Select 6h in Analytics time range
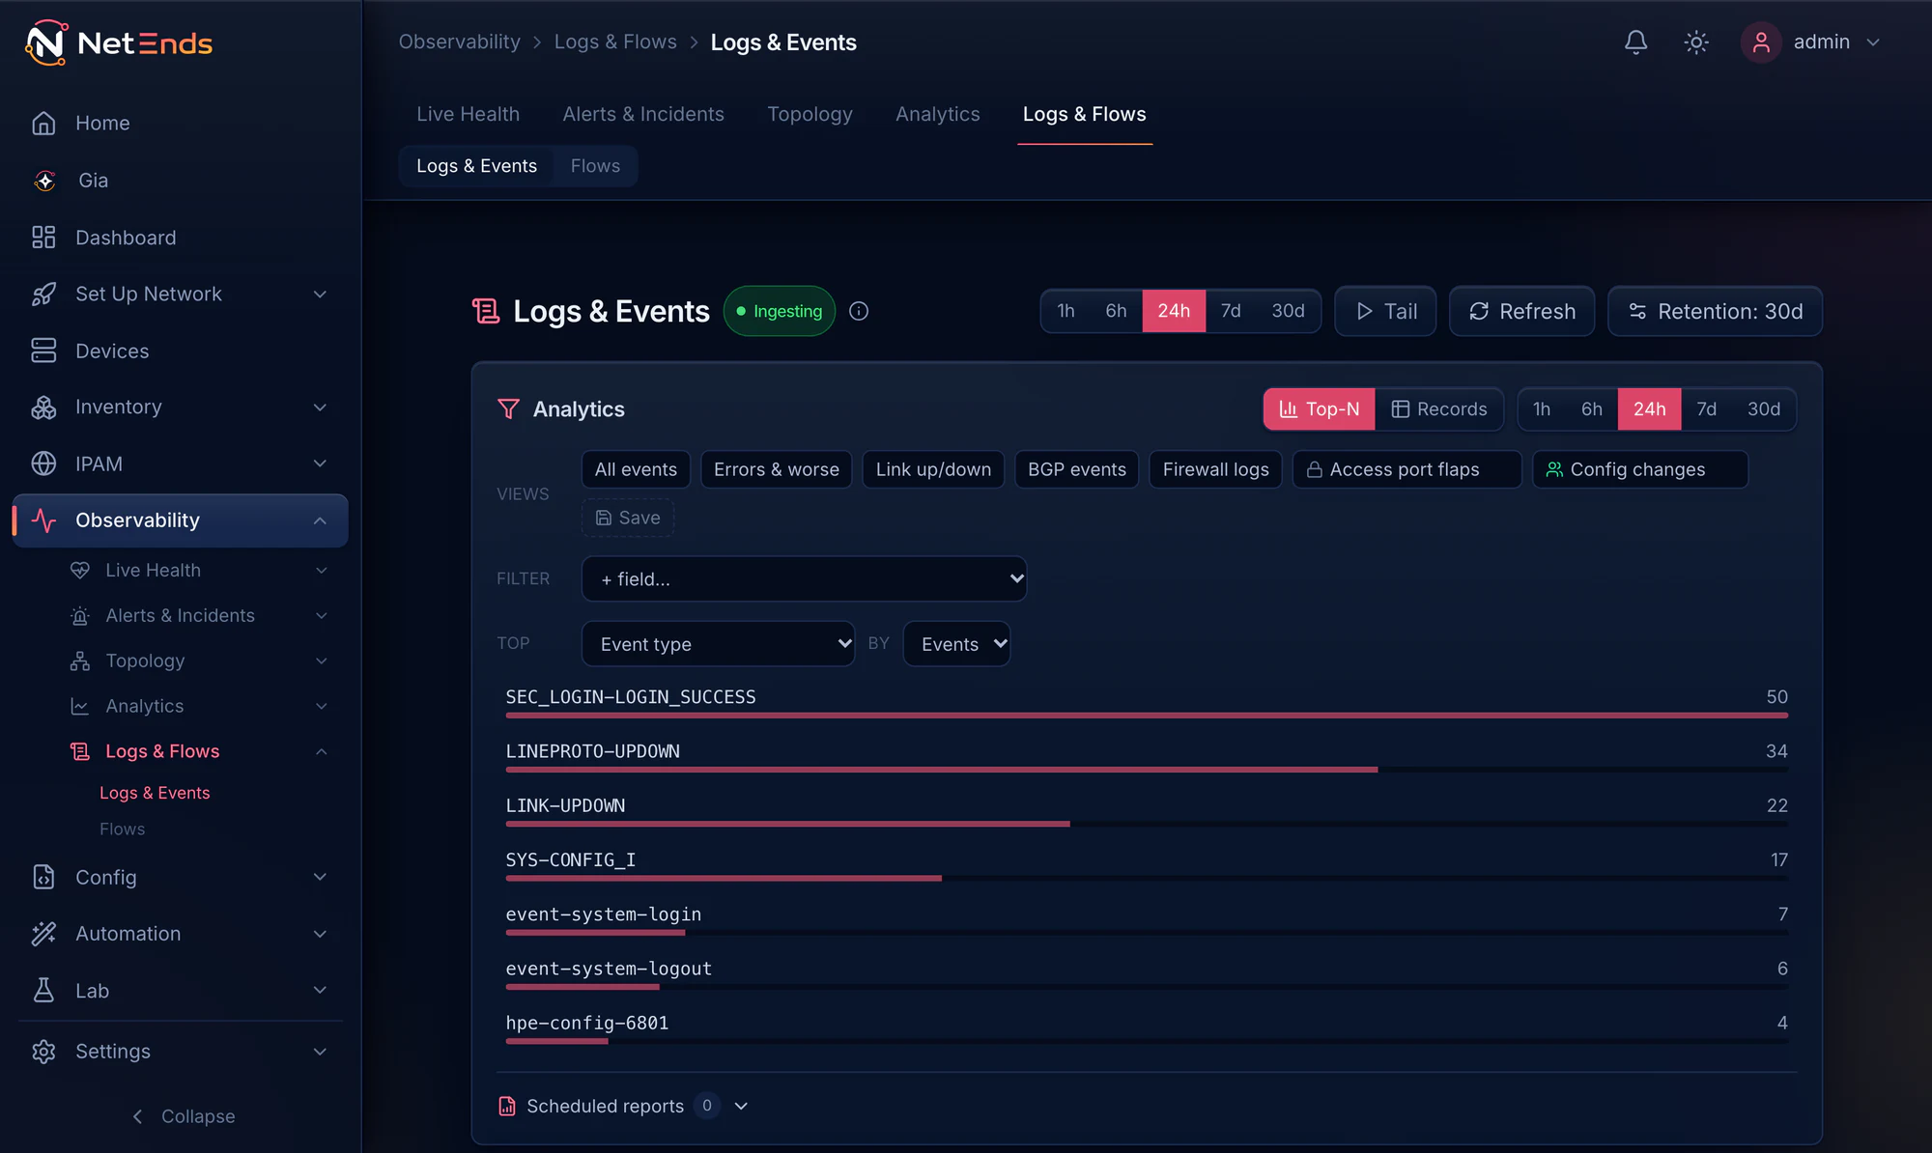1932x1153 pixels. (x=1591, y=409)
